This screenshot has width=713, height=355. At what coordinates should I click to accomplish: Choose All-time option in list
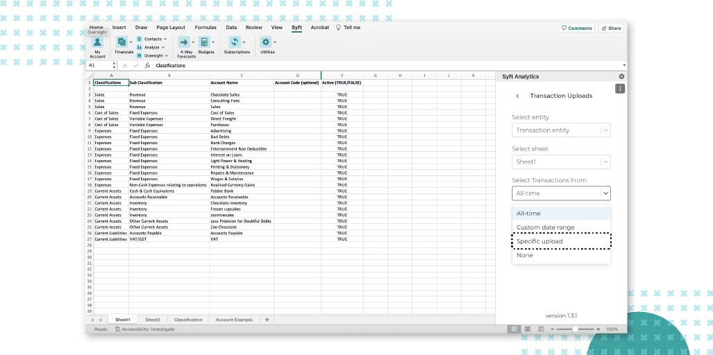pyautogui.click(x=561, y=214)
